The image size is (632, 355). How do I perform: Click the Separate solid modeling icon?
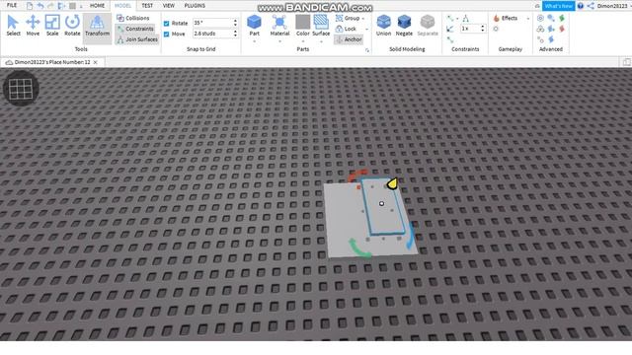[x=428, y=26]
